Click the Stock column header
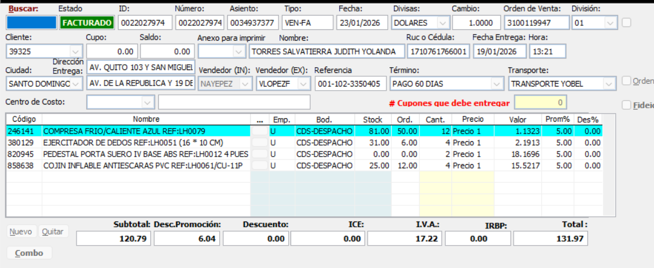The width and height of the screenshot is (654, 268). tap(373, 119)
